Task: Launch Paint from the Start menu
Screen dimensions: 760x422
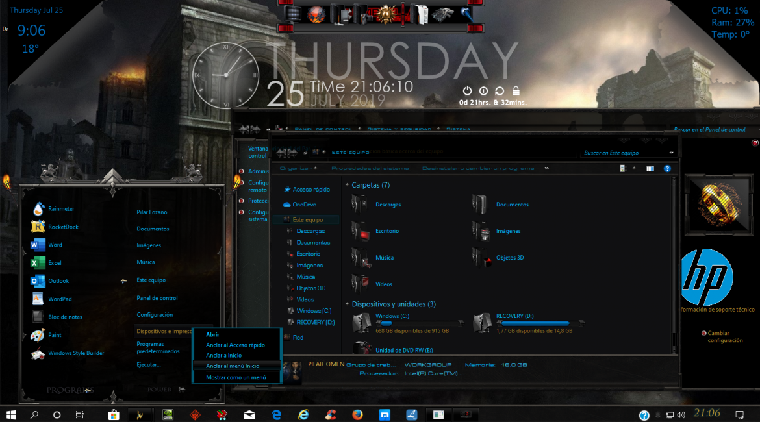Action: click(x=46, y=335)
